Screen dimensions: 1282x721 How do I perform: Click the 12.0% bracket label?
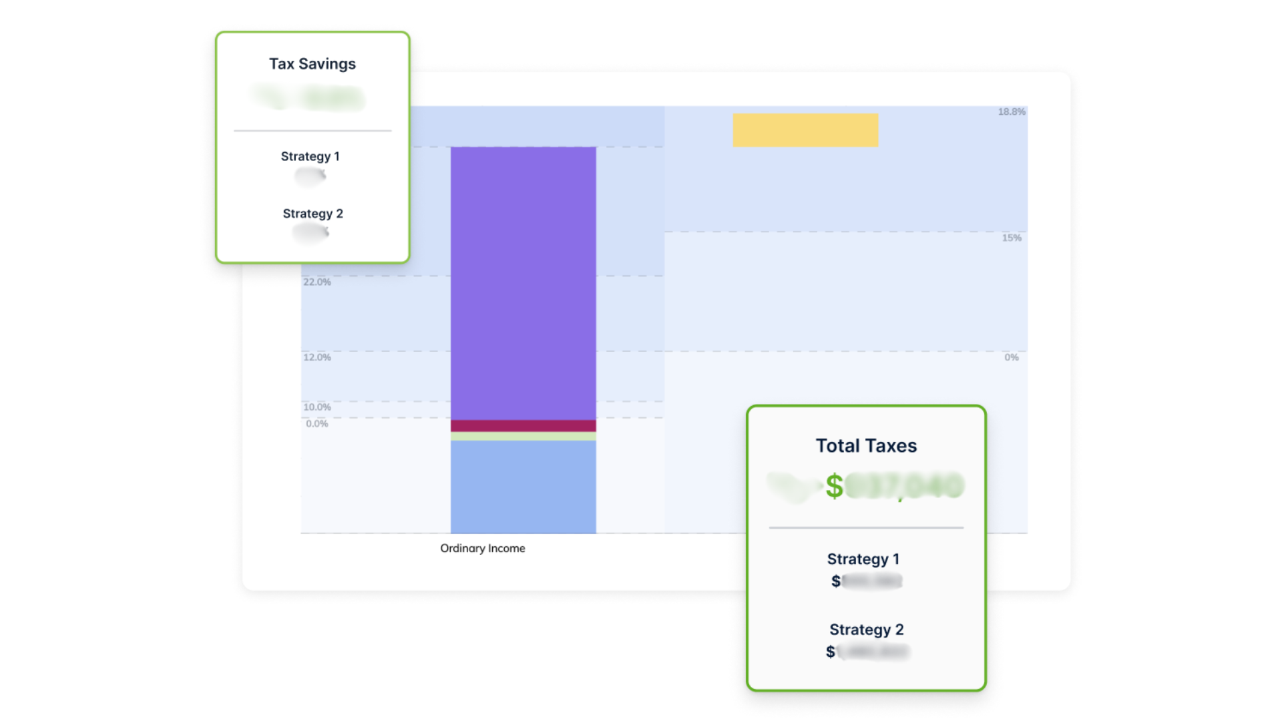(x=317, y=358)
